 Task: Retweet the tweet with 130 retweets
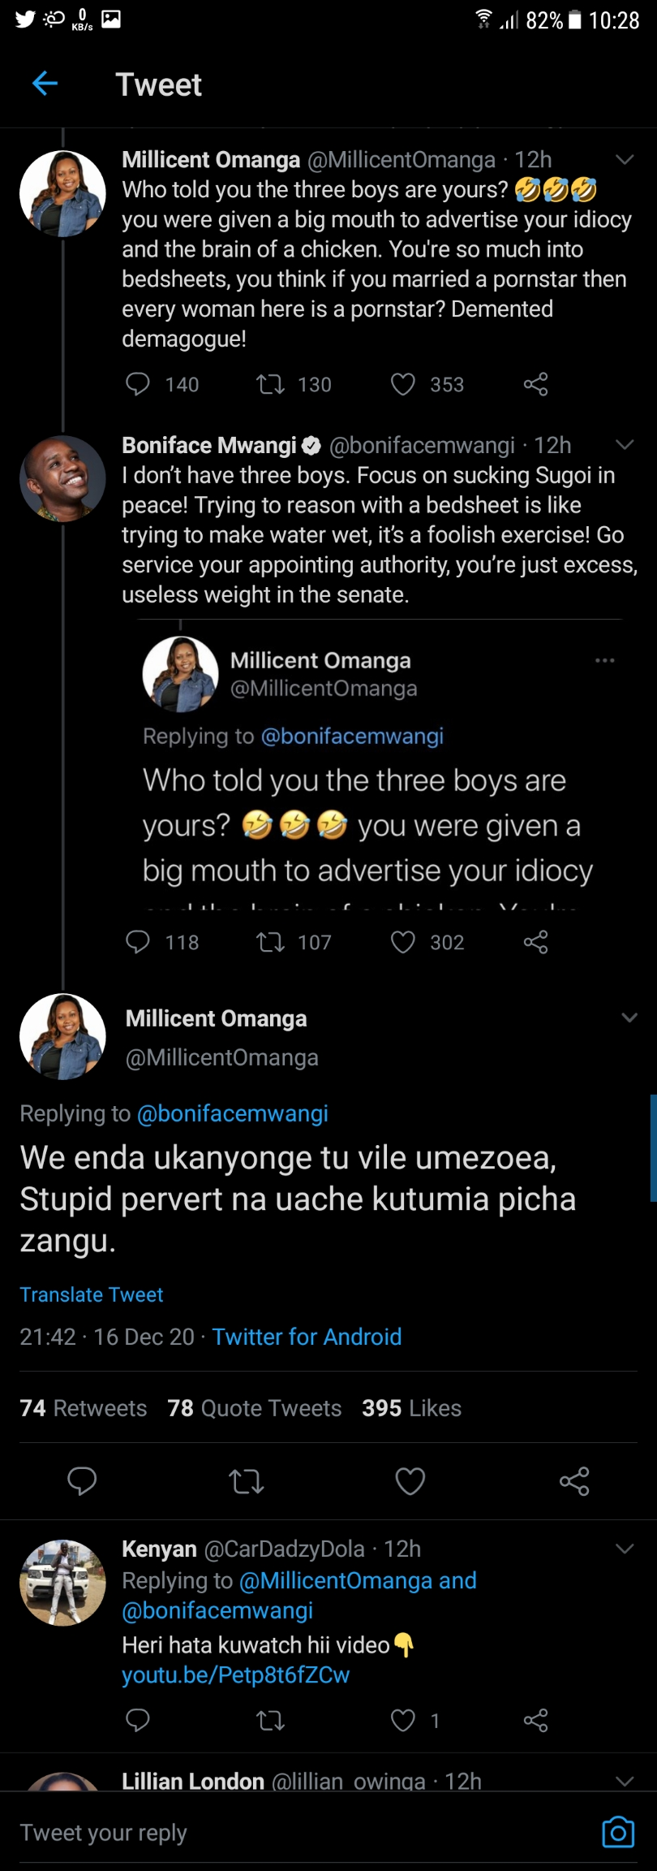point(270,384)
